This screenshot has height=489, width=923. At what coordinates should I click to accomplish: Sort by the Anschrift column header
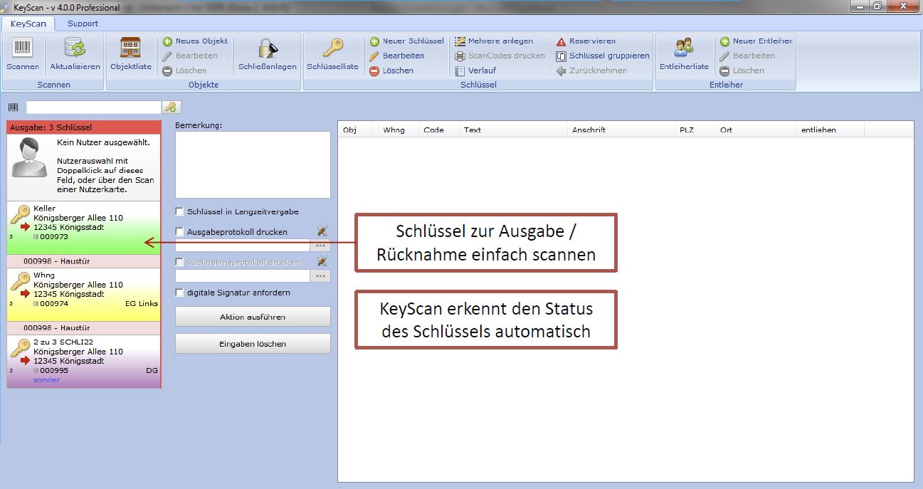tap(622, 130)
